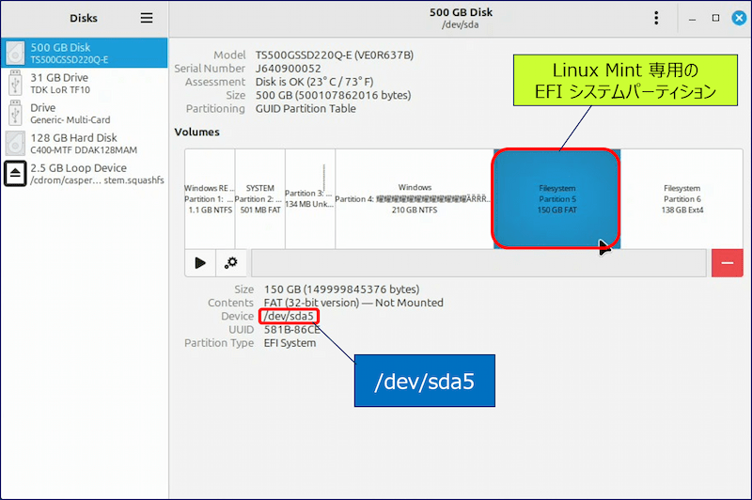Open additional partition options gear menu
Viewport: 752px width, 500px height.
(231, 263)
